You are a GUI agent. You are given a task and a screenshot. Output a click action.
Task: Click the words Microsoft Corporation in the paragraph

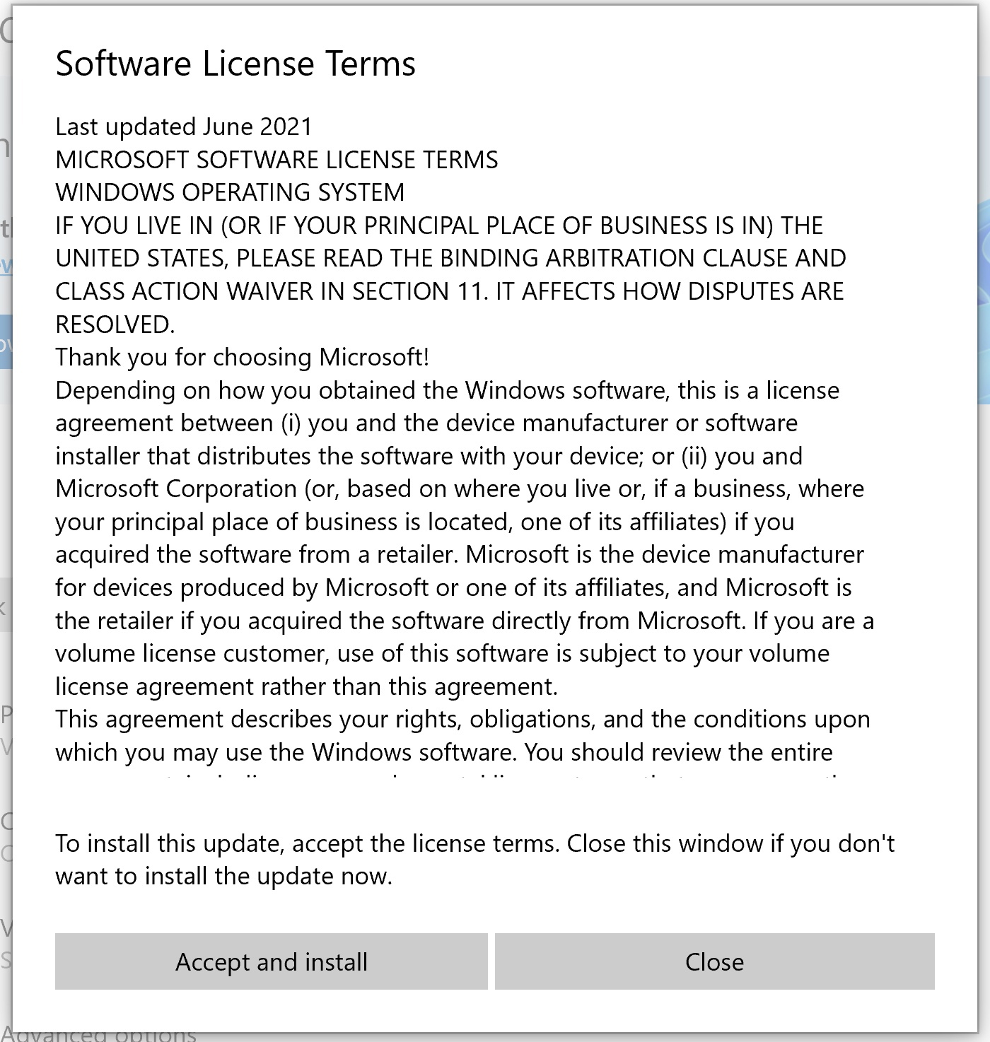tap(176, 488)
